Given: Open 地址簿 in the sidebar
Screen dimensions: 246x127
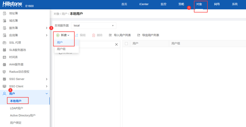Looking at the screenshot, I should tap(13, 13).
